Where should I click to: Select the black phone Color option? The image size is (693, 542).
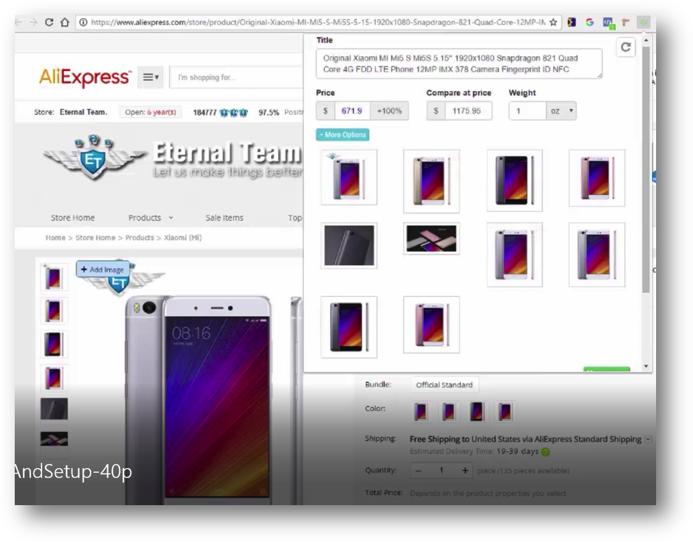(x=477, y=411)
